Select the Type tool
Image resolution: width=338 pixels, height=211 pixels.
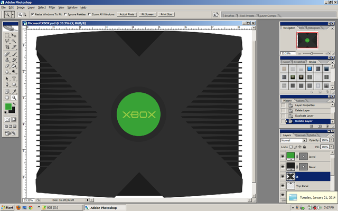pos(14,79)
